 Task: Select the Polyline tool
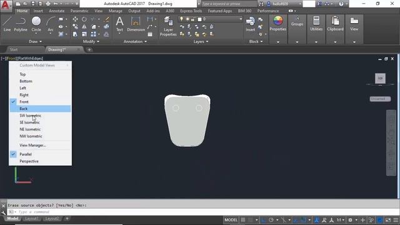(21, 24)
